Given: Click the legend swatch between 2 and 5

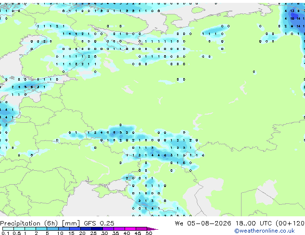Looking at the screenshot, I should pyautogui.click(x=41, y=229).
